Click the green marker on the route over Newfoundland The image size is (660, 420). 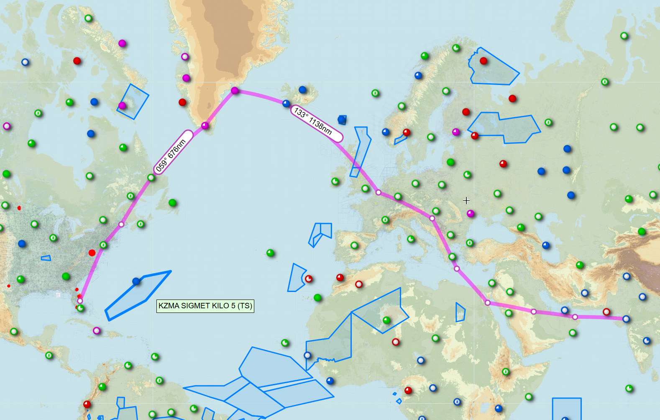(151, 178)
